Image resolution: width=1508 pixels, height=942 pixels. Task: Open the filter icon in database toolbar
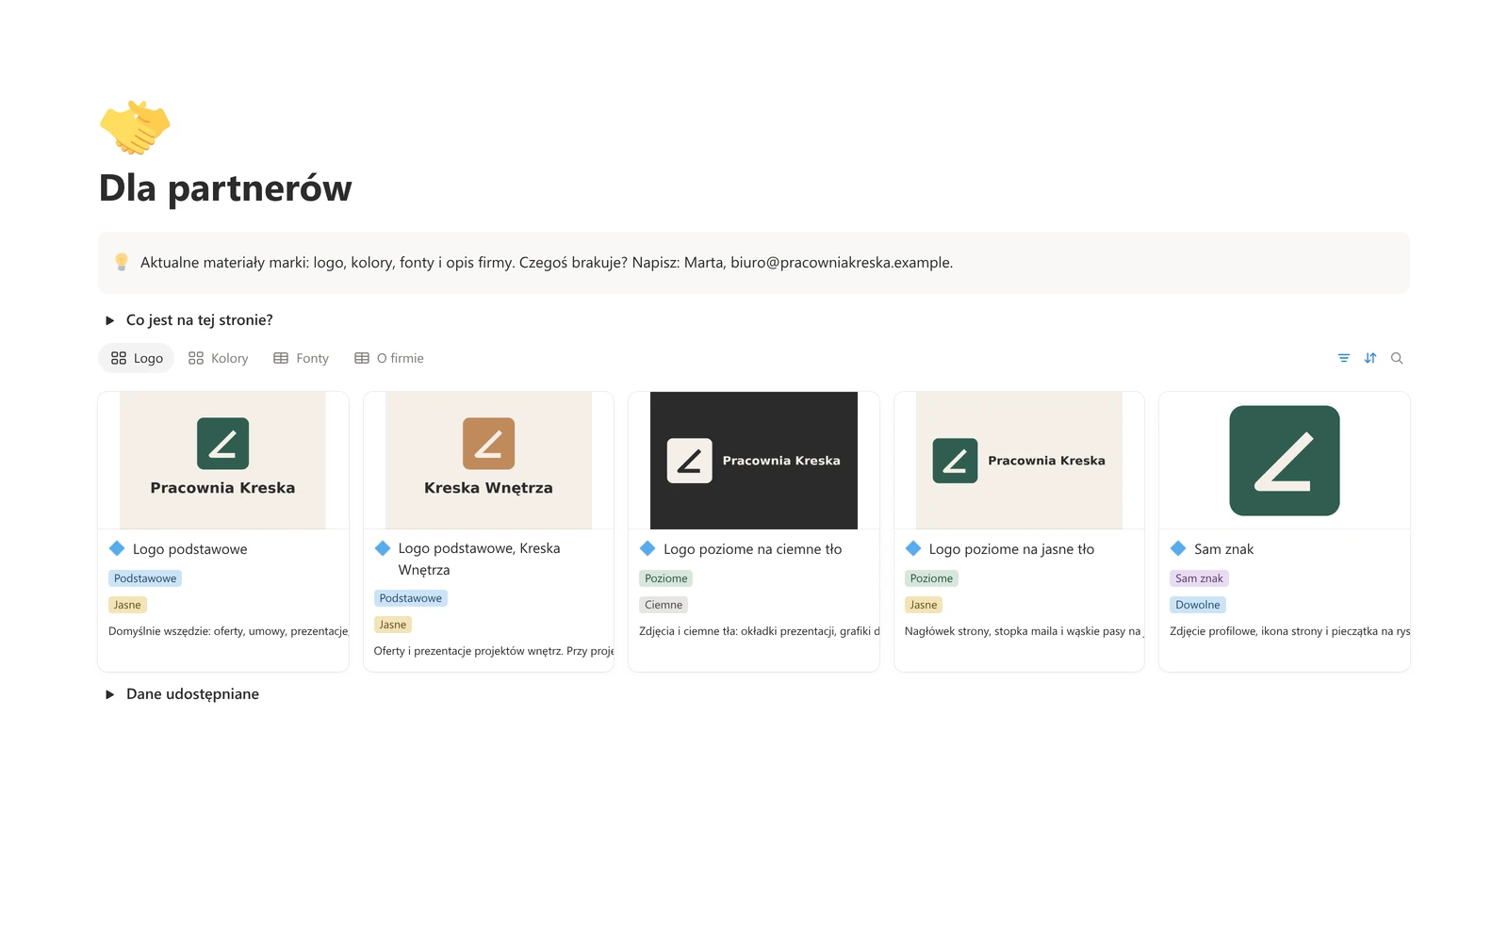pyautogui.click(x=1344, y=358)
